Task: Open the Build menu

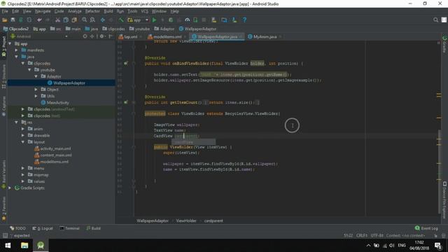Action: tap(108, 11)
